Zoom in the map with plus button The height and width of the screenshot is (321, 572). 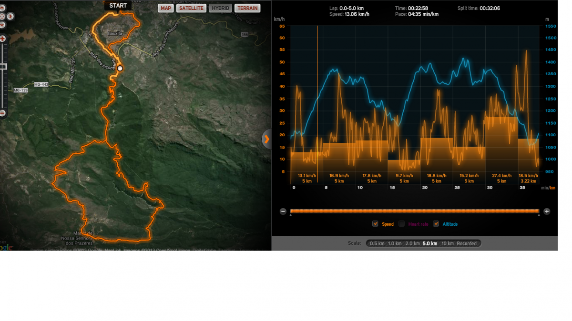pyautogui.click(x=2, y=39)
